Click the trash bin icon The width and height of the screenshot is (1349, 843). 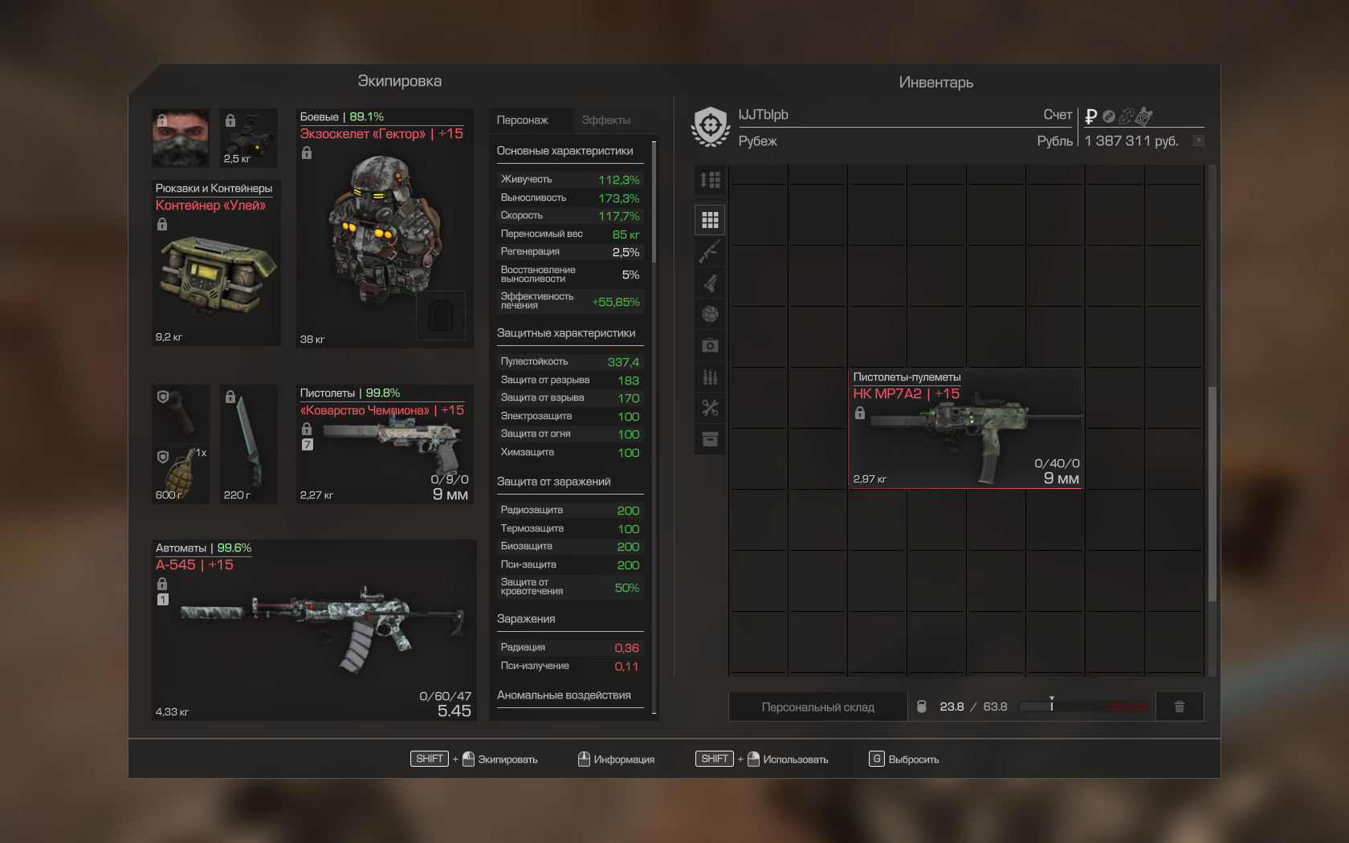coord(1179,707)
